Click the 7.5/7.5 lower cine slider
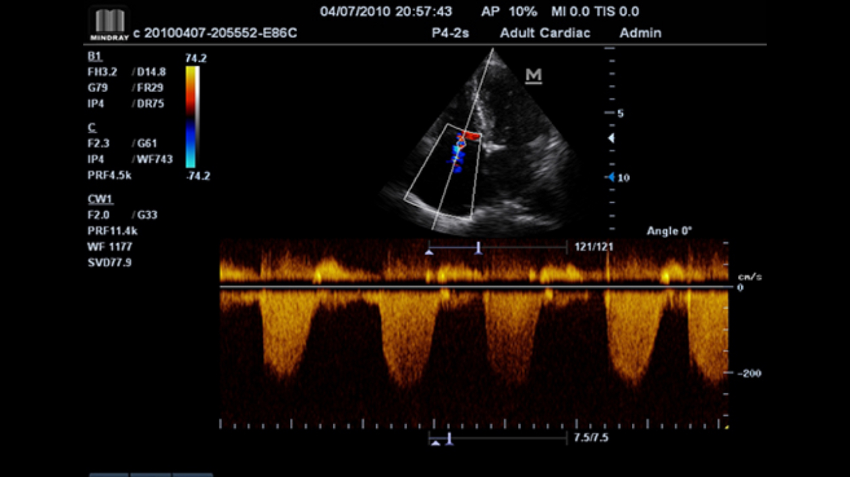This screenshot has width=850, height=477. (x=499, y=438)
